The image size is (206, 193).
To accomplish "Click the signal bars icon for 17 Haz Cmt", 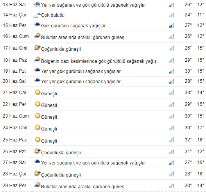I will pos(171,48).
